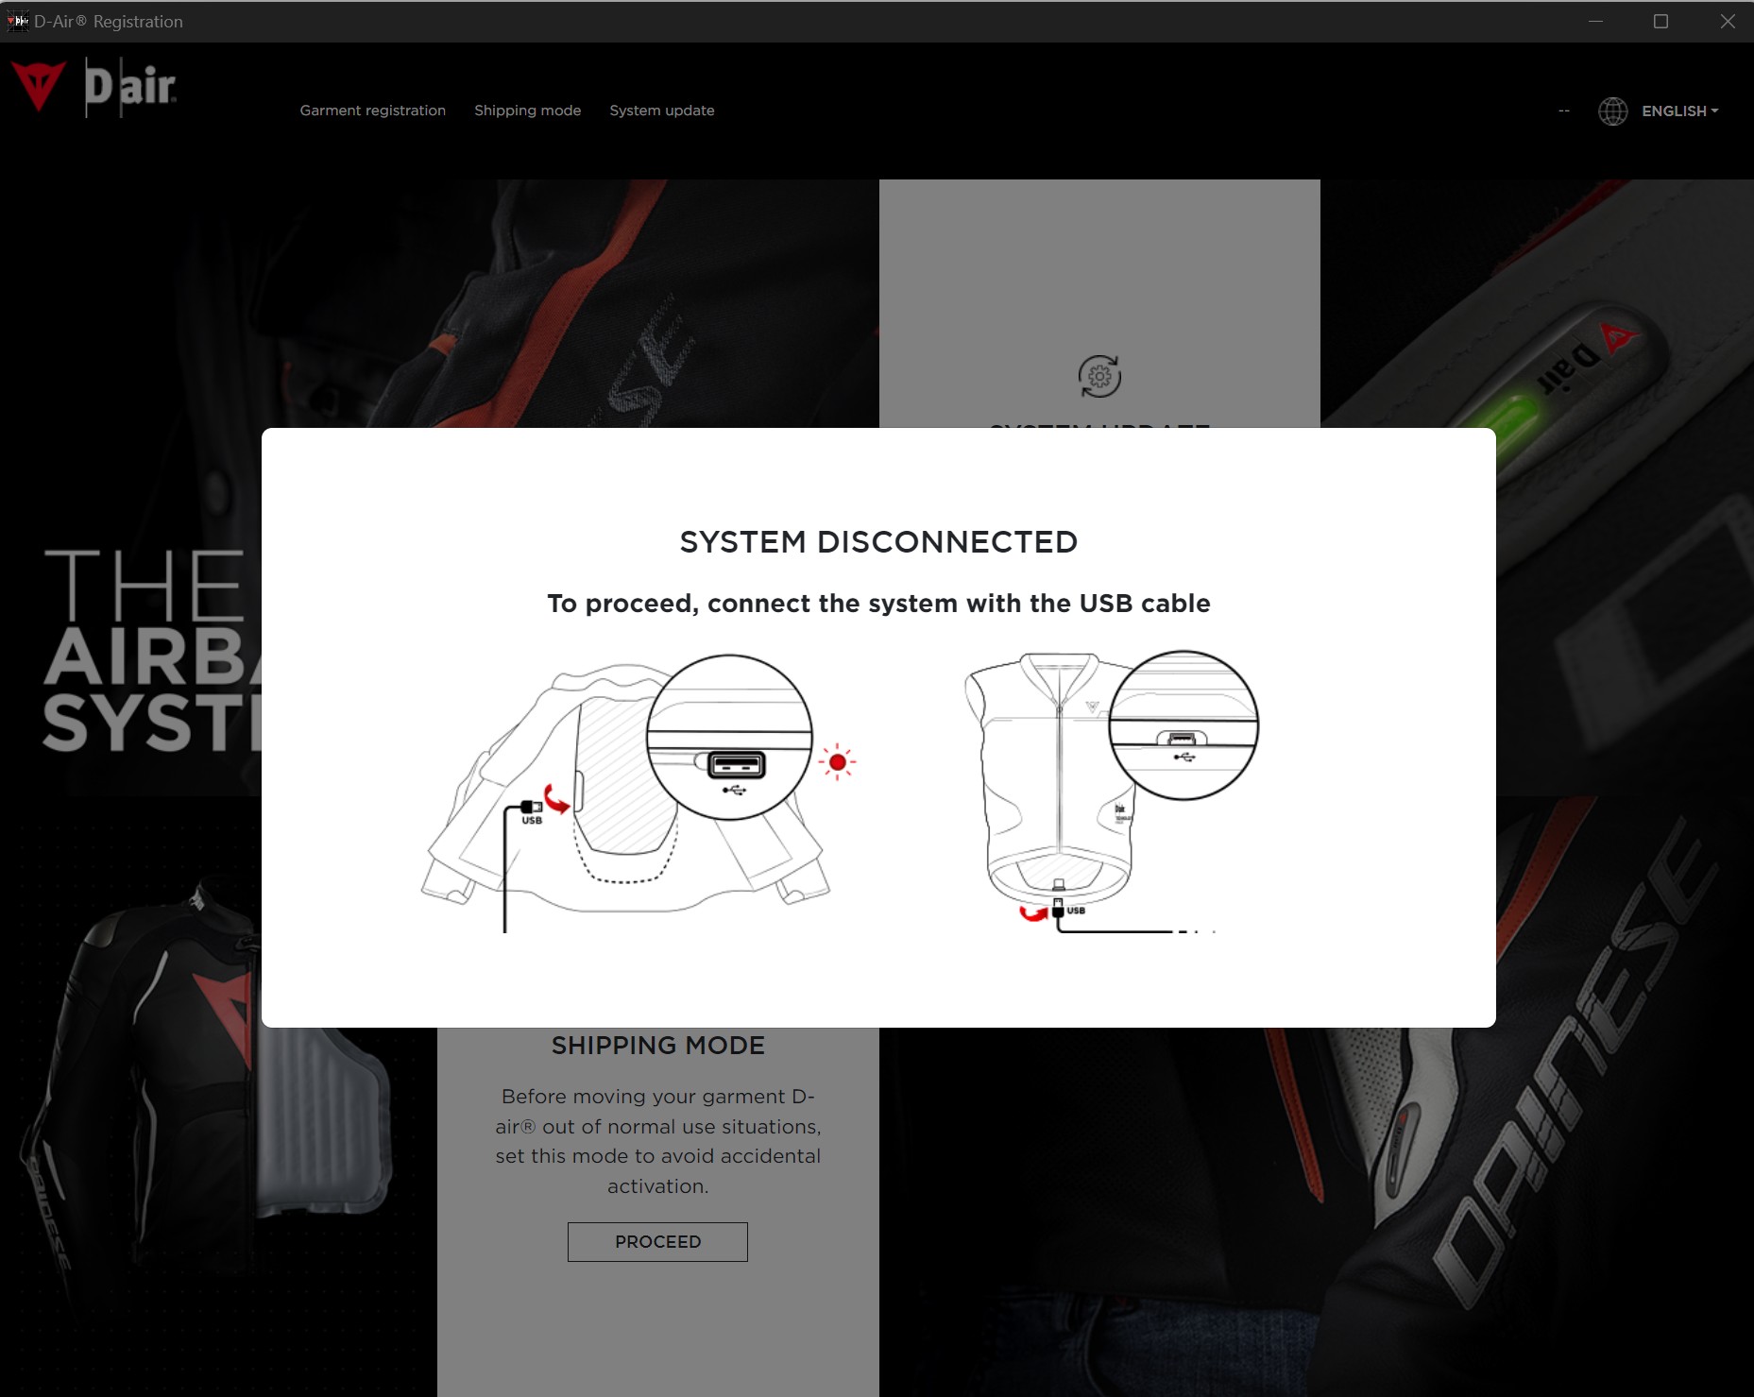The image size is (1754, 1397).
Task: Minimize the D-Air Registration window
Action: pyautogui.click(x=1596, y=21)
